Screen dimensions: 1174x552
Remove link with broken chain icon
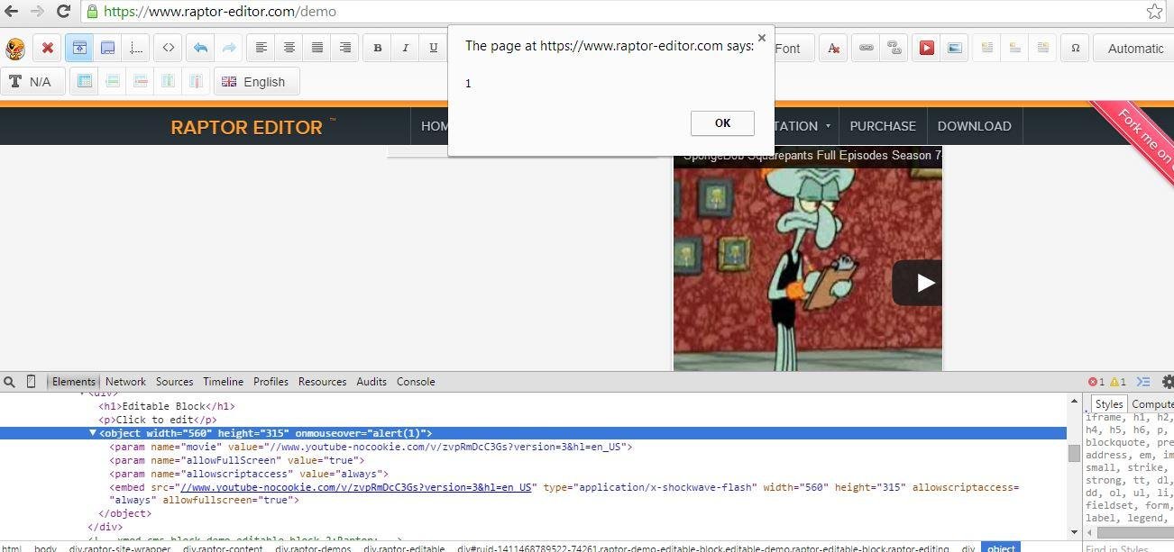point(894,48)
